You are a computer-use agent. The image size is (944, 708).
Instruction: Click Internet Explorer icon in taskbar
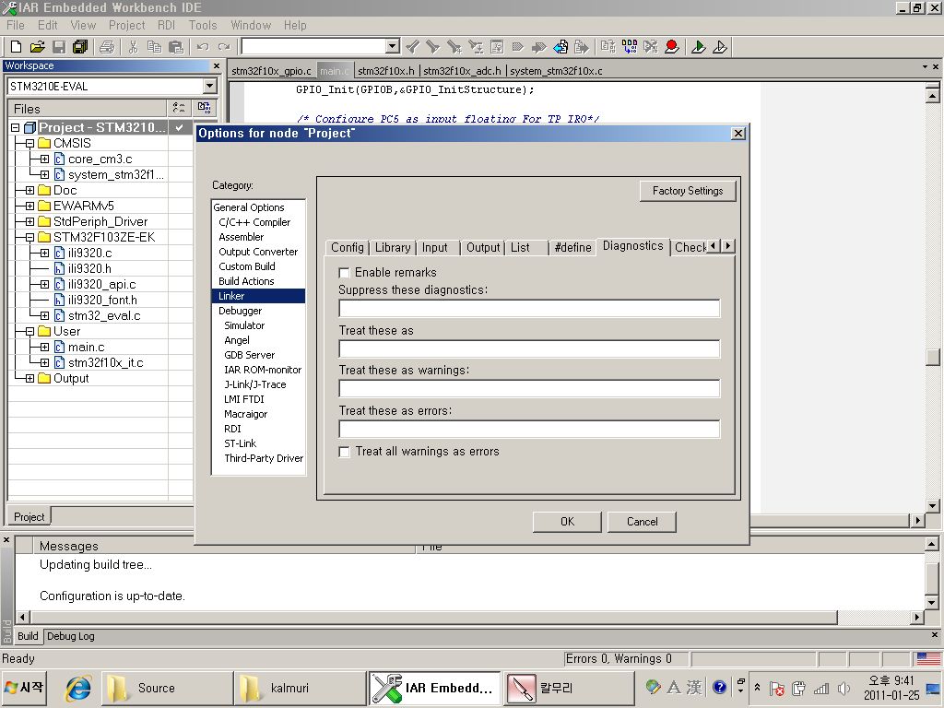click(x=78, y=688)
